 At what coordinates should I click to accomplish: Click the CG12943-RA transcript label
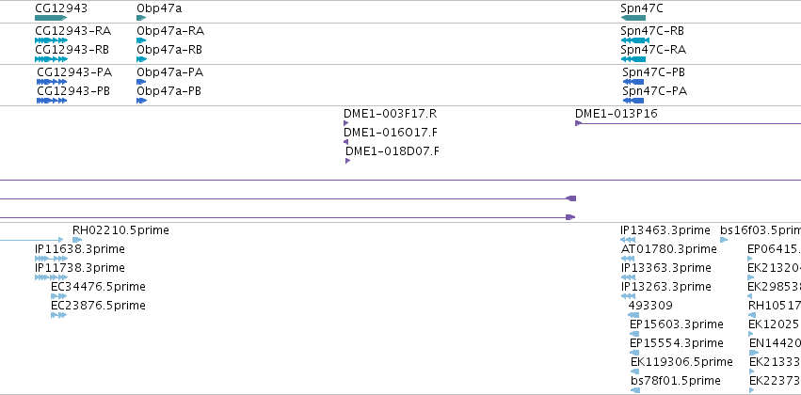tap(73, 31)
